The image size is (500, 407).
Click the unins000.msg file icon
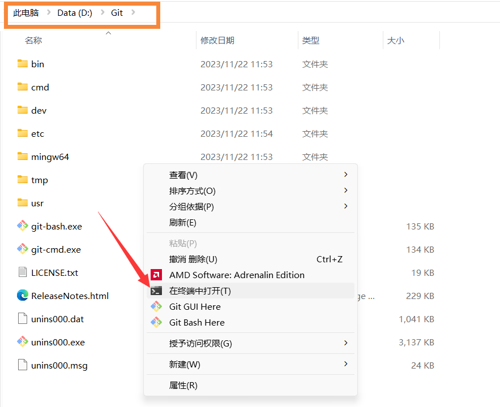22,365
